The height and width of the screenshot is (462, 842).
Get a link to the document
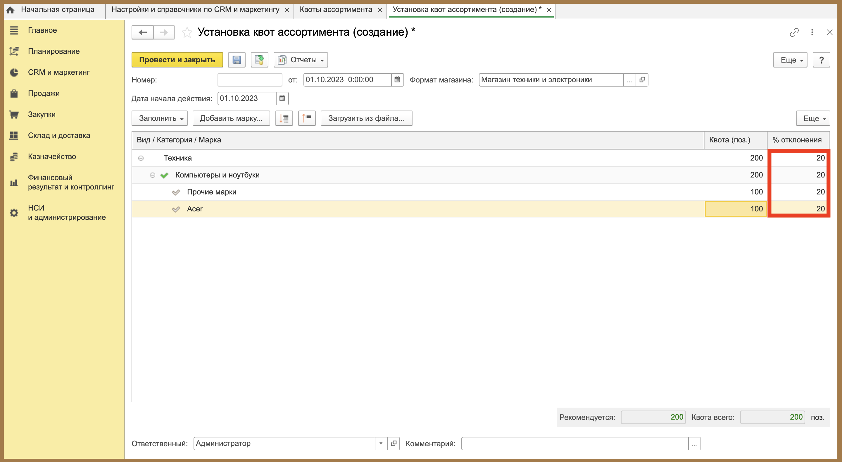point(794,32)
